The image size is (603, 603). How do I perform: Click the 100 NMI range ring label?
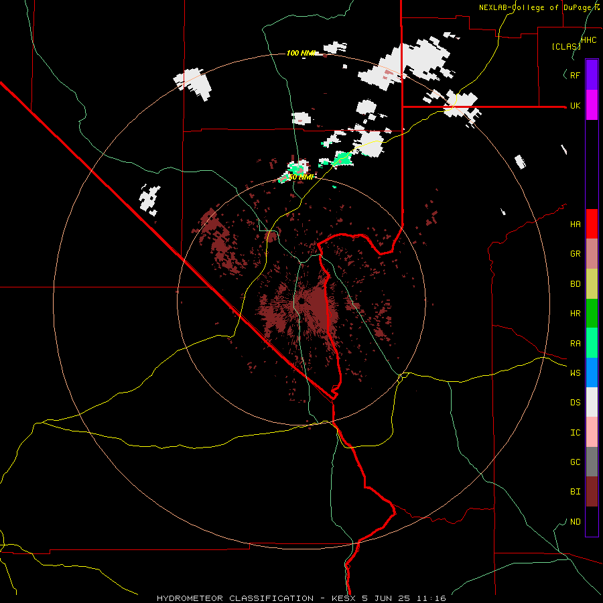[301, 53]
